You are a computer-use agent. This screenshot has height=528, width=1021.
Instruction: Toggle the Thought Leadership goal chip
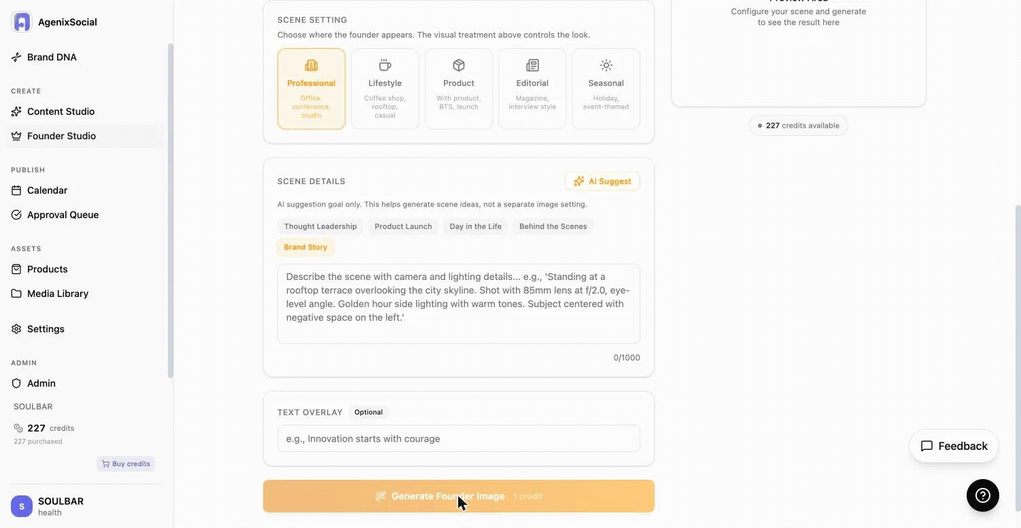[x=320, y=226]
